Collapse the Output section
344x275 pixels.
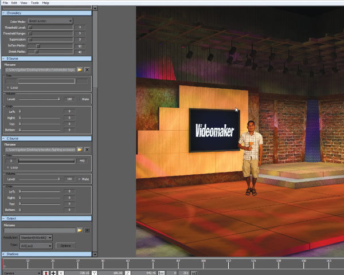(x=3, y=218)
